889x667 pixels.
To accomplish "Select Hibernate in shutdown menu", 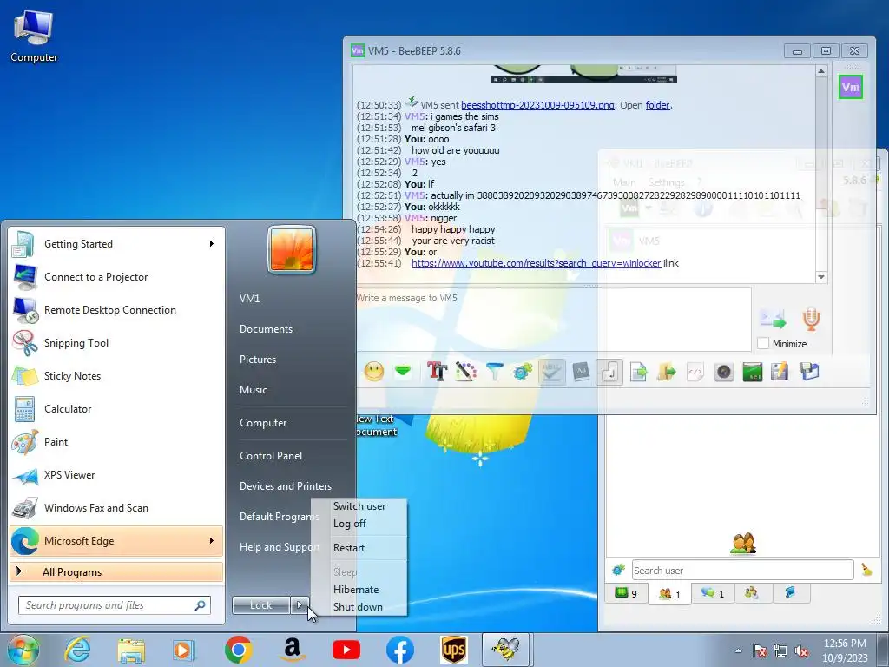I will coord(355,590).
